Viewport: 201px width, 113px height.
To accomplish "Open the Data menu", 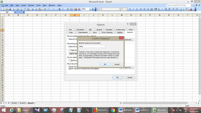I will (44, 5).
